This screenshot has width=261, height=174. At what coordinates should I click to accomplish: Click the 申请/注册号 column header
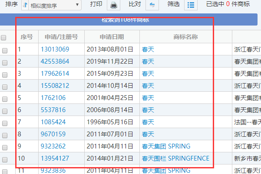pyautogui.click(x=61, y=37)
